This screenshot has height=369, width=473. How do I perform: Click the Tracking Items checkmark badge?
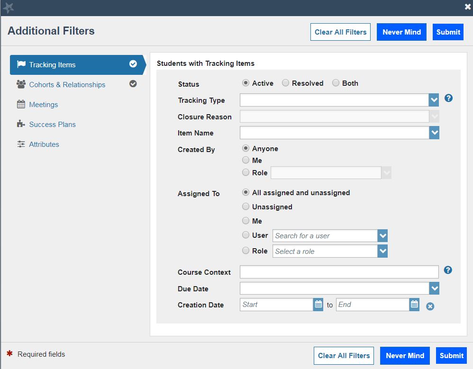pyautogui.click(x=133, y=64)
